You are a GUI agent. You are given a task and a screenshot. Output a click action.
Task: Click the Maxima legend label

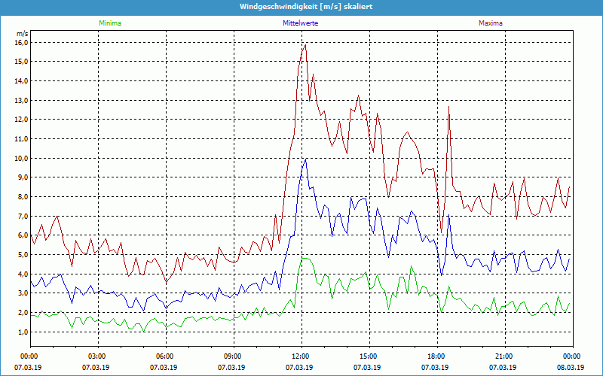490,23
